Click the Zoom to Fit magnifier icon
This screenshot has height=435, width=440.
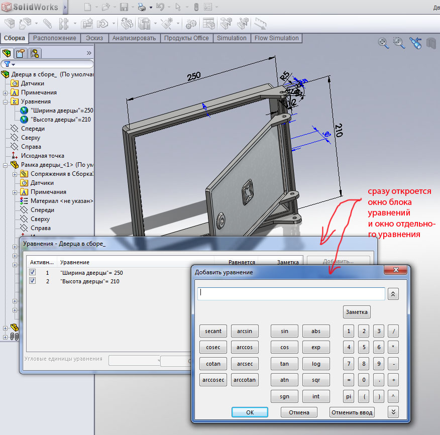383,43
